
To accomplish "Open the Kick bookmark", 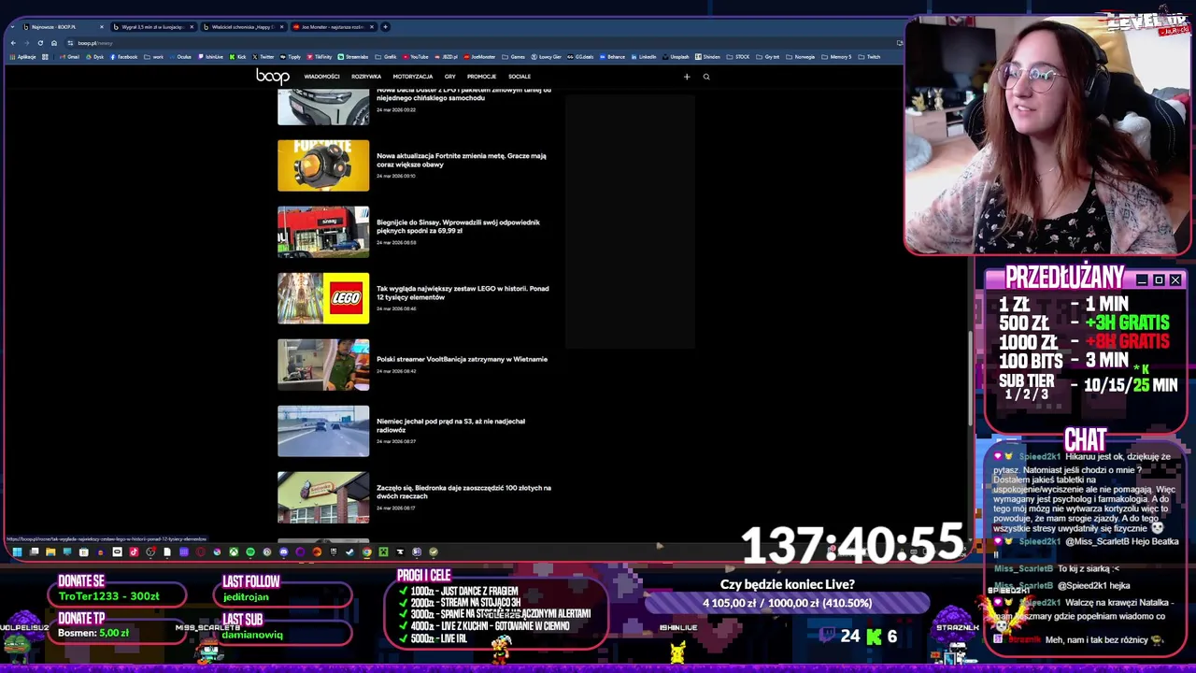I will (237, 57).
